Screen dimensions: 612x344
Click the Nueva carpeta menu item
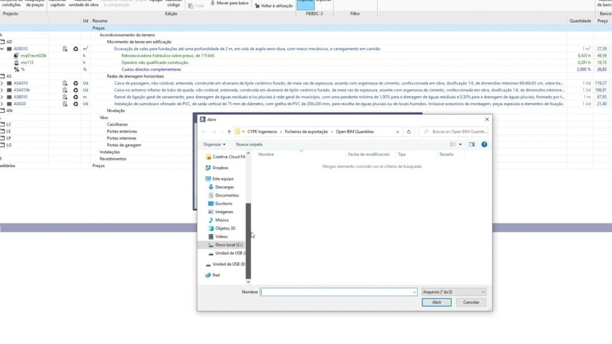249,144
